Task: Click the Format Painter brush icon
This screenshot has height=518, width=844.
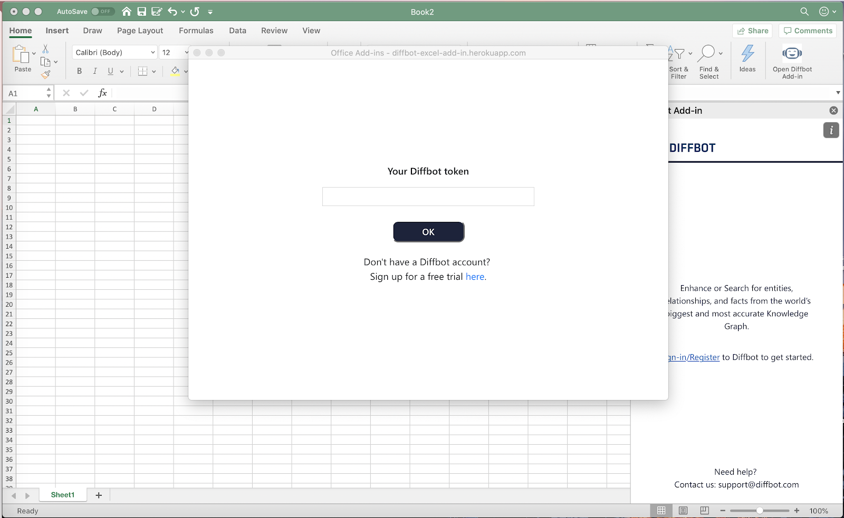Action: (46, 74)
